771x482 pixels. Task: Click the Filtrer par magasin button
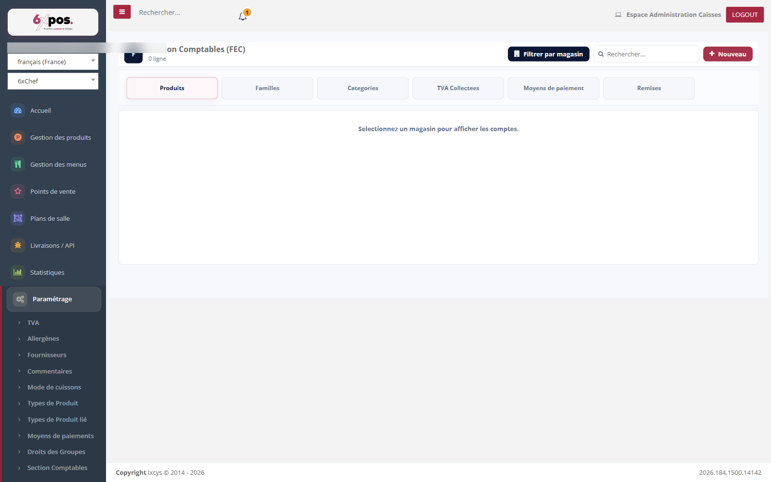tap(548, 54)
